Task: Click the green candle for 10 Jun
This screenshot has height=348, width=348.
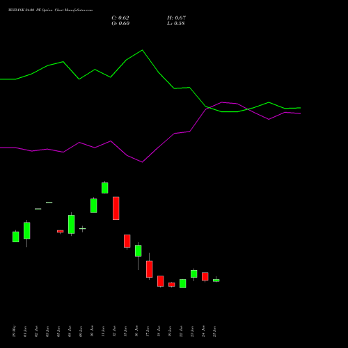Action: 94,205
